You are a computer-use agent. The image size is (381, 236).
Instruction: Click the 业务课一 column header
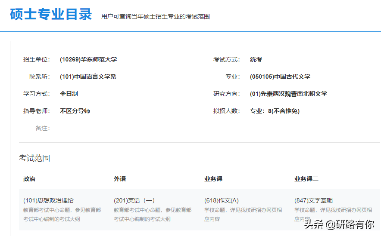point(216,179)
